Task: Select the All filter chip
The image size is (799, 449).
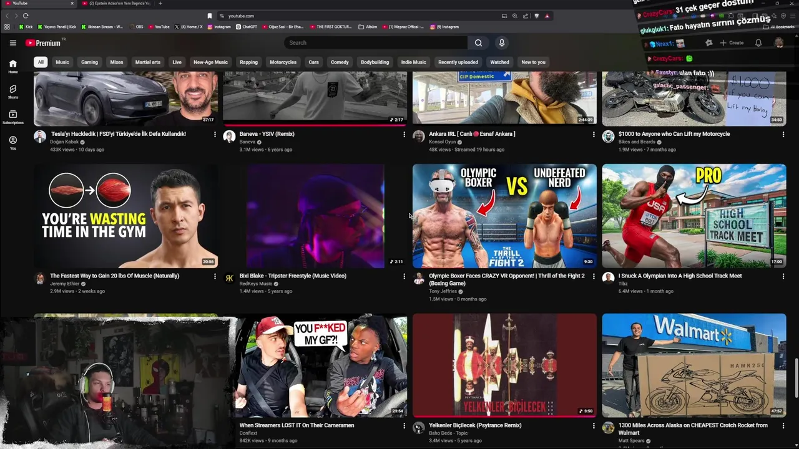Action: [41, 62]
